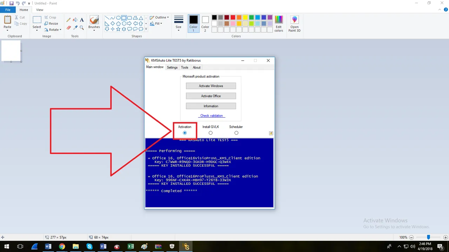Open Customize Quick Access Toolbar dropdown

point(29,3)
